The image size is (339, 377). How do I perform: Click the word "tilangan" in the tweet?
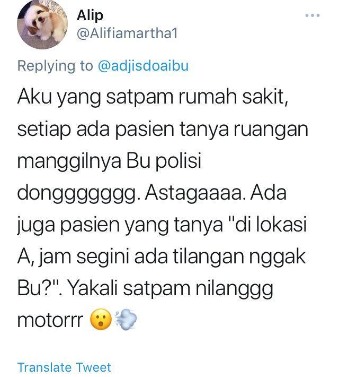click(x=208, y=256)
